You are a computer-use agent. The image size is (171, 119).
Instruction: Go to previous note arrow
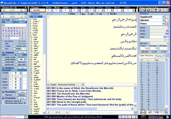point(48,112)
